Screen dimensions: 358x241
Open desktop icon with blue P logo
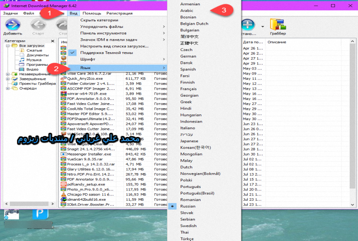(x=40, y=214)
